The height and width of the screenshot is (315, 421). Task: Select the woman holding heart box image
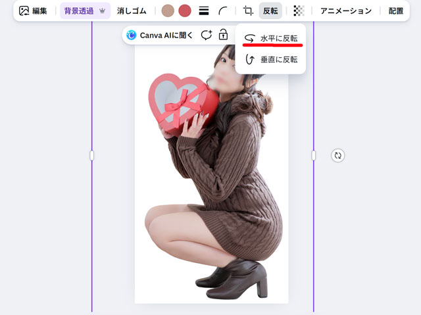coord(217,197)
